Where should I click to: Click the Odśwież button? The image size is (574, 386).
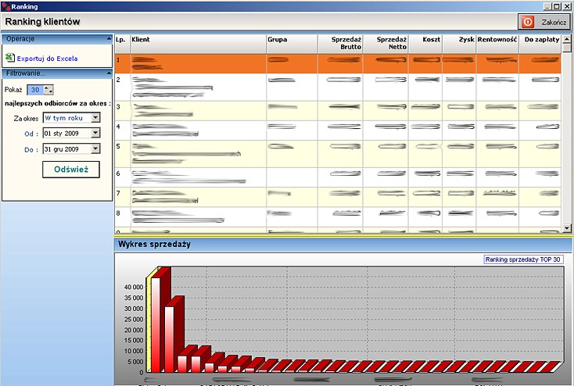click(71, 170)
